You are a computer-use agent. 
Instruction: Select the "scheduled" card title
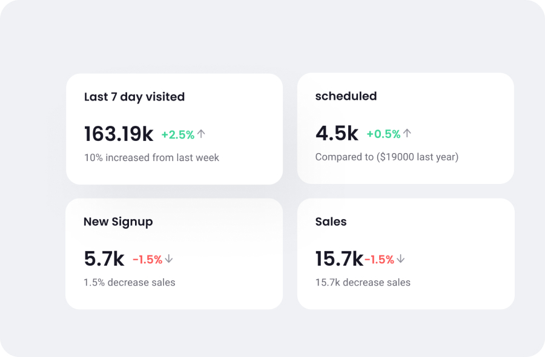tap(346, 96)
